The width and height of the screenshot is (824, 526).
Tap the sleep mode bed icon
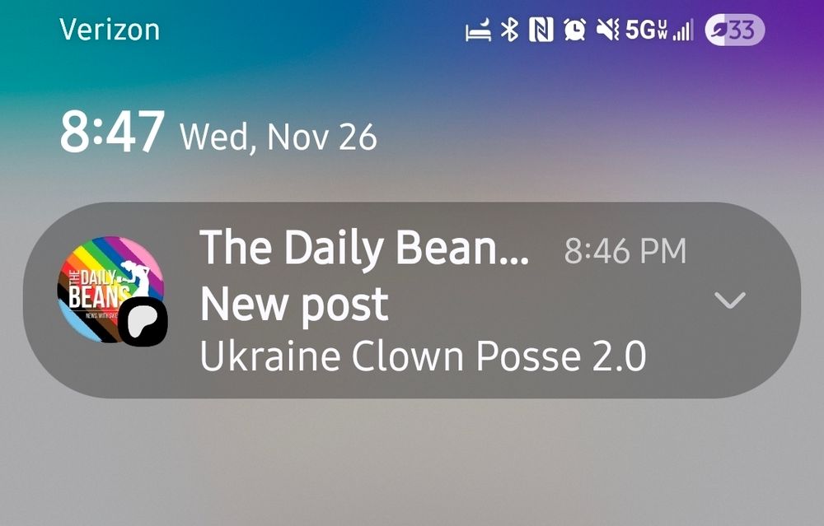(478, 30)
